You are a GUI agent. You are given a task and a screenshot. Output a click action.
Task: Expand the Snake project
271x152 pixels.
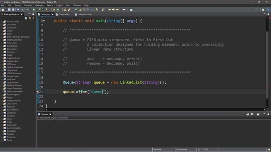[x=2, y=122]
